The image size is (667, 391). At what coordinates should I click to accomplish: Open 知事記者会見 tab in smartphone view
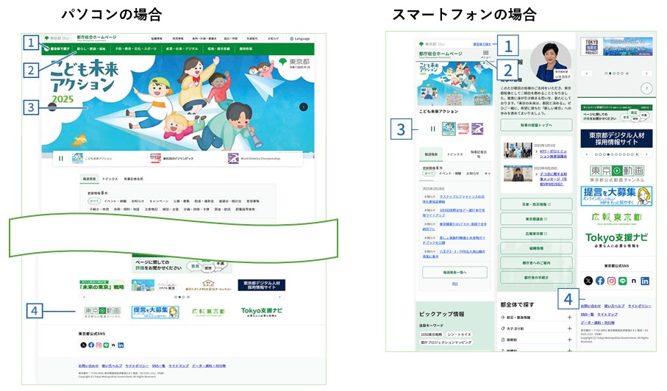479,154
